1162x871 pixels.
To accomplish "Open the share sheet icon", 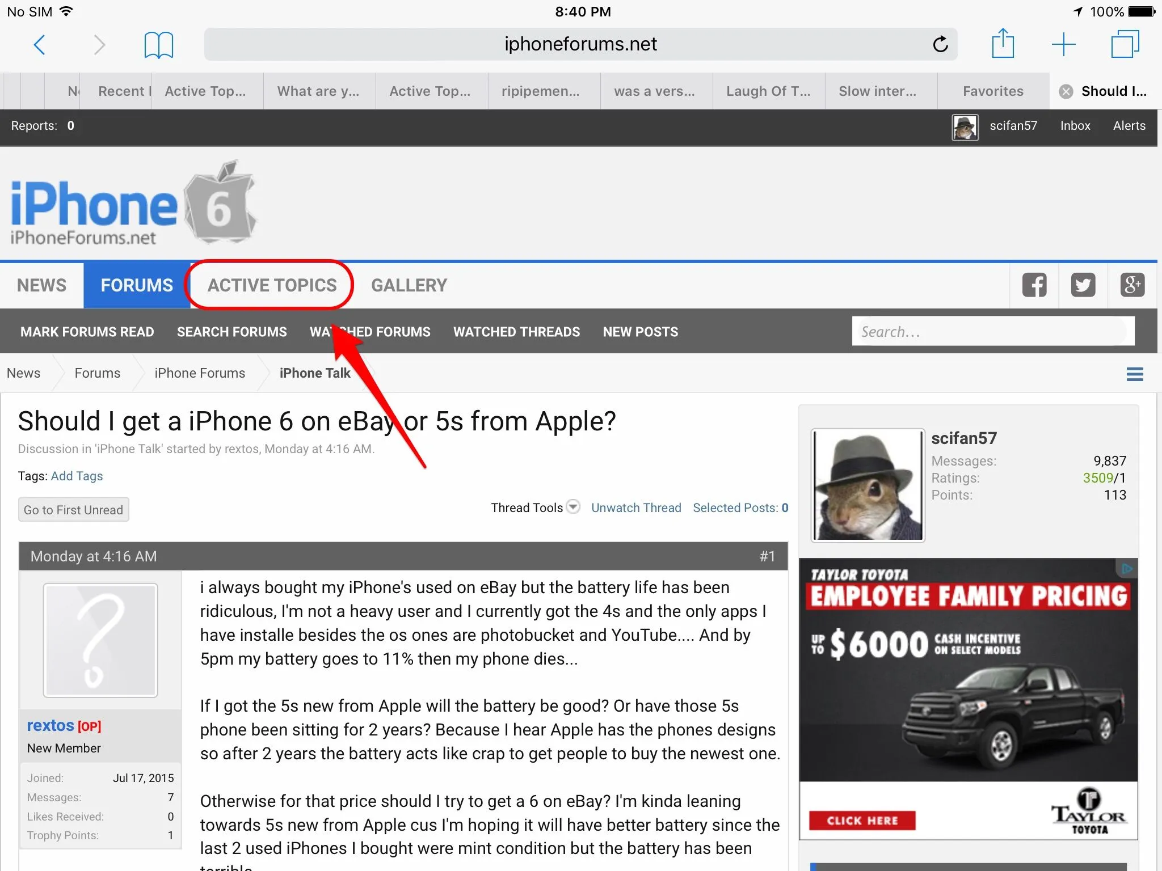I will tap(1003, 44).
